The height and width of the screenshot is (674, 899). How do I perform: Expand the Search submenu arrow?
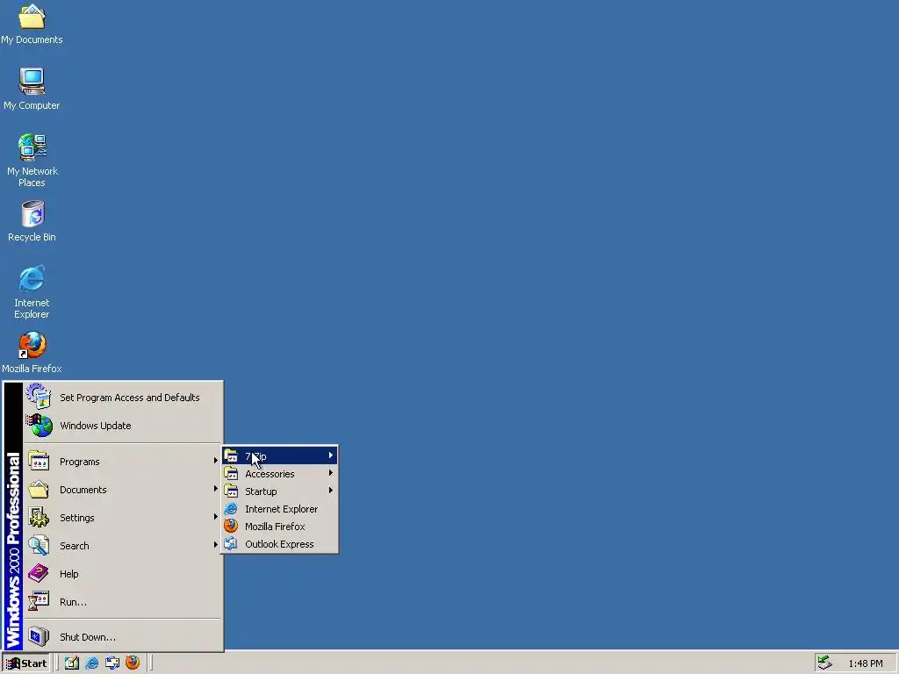tap(216, 544)
